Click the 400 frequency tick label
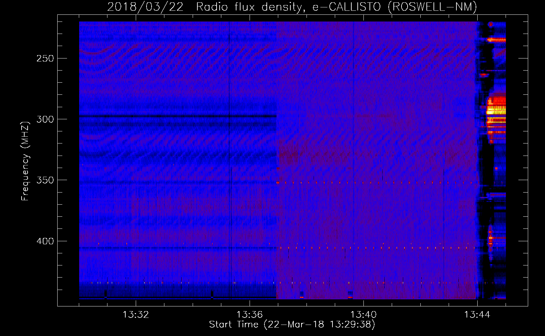This screenshot has width=545, height=336. point(45,241)
